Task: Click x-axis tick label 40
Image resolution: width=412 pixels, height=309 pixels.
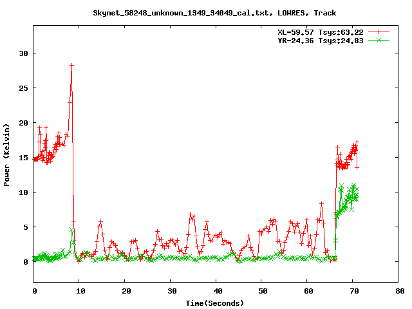Action: pos(218,291)
